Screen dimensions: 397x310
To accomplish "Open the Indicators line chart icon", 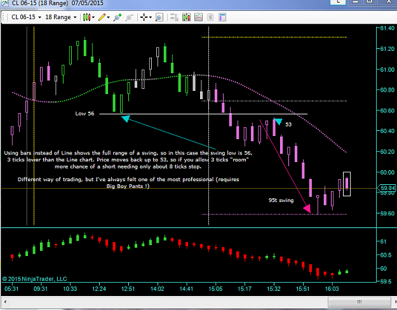I will (198, 17).
